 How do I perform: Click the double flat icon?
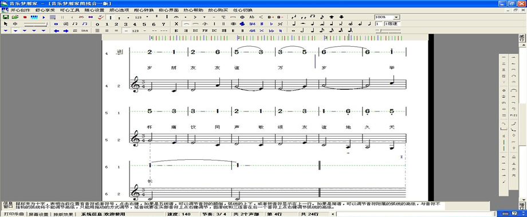tap(271, 30)
